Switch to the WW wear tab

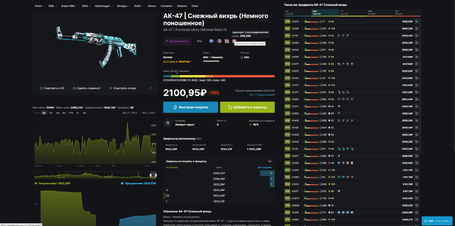point(380,13)
